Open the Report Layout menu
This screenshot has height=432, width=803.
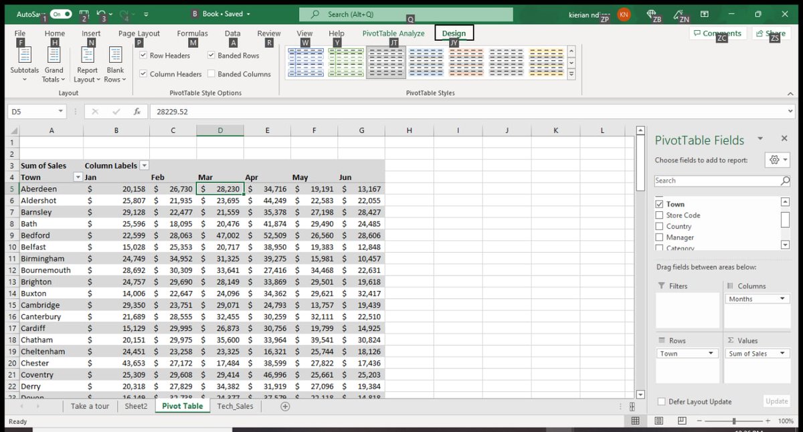coord(88,66)
